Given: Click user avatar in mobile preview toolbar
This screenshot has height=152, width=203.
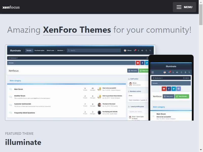Looking at the screenshot, I should 165,72.
